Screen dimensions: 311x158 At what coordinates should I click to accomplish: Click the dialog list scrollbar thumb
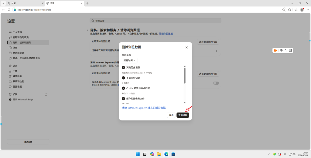point(185,76)
